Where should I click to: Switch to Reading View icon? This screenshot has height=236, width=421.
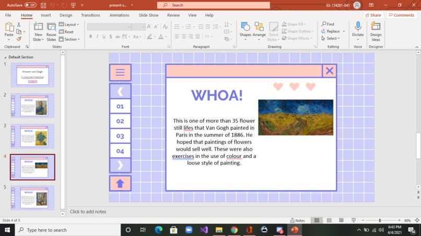pos(341,220)
